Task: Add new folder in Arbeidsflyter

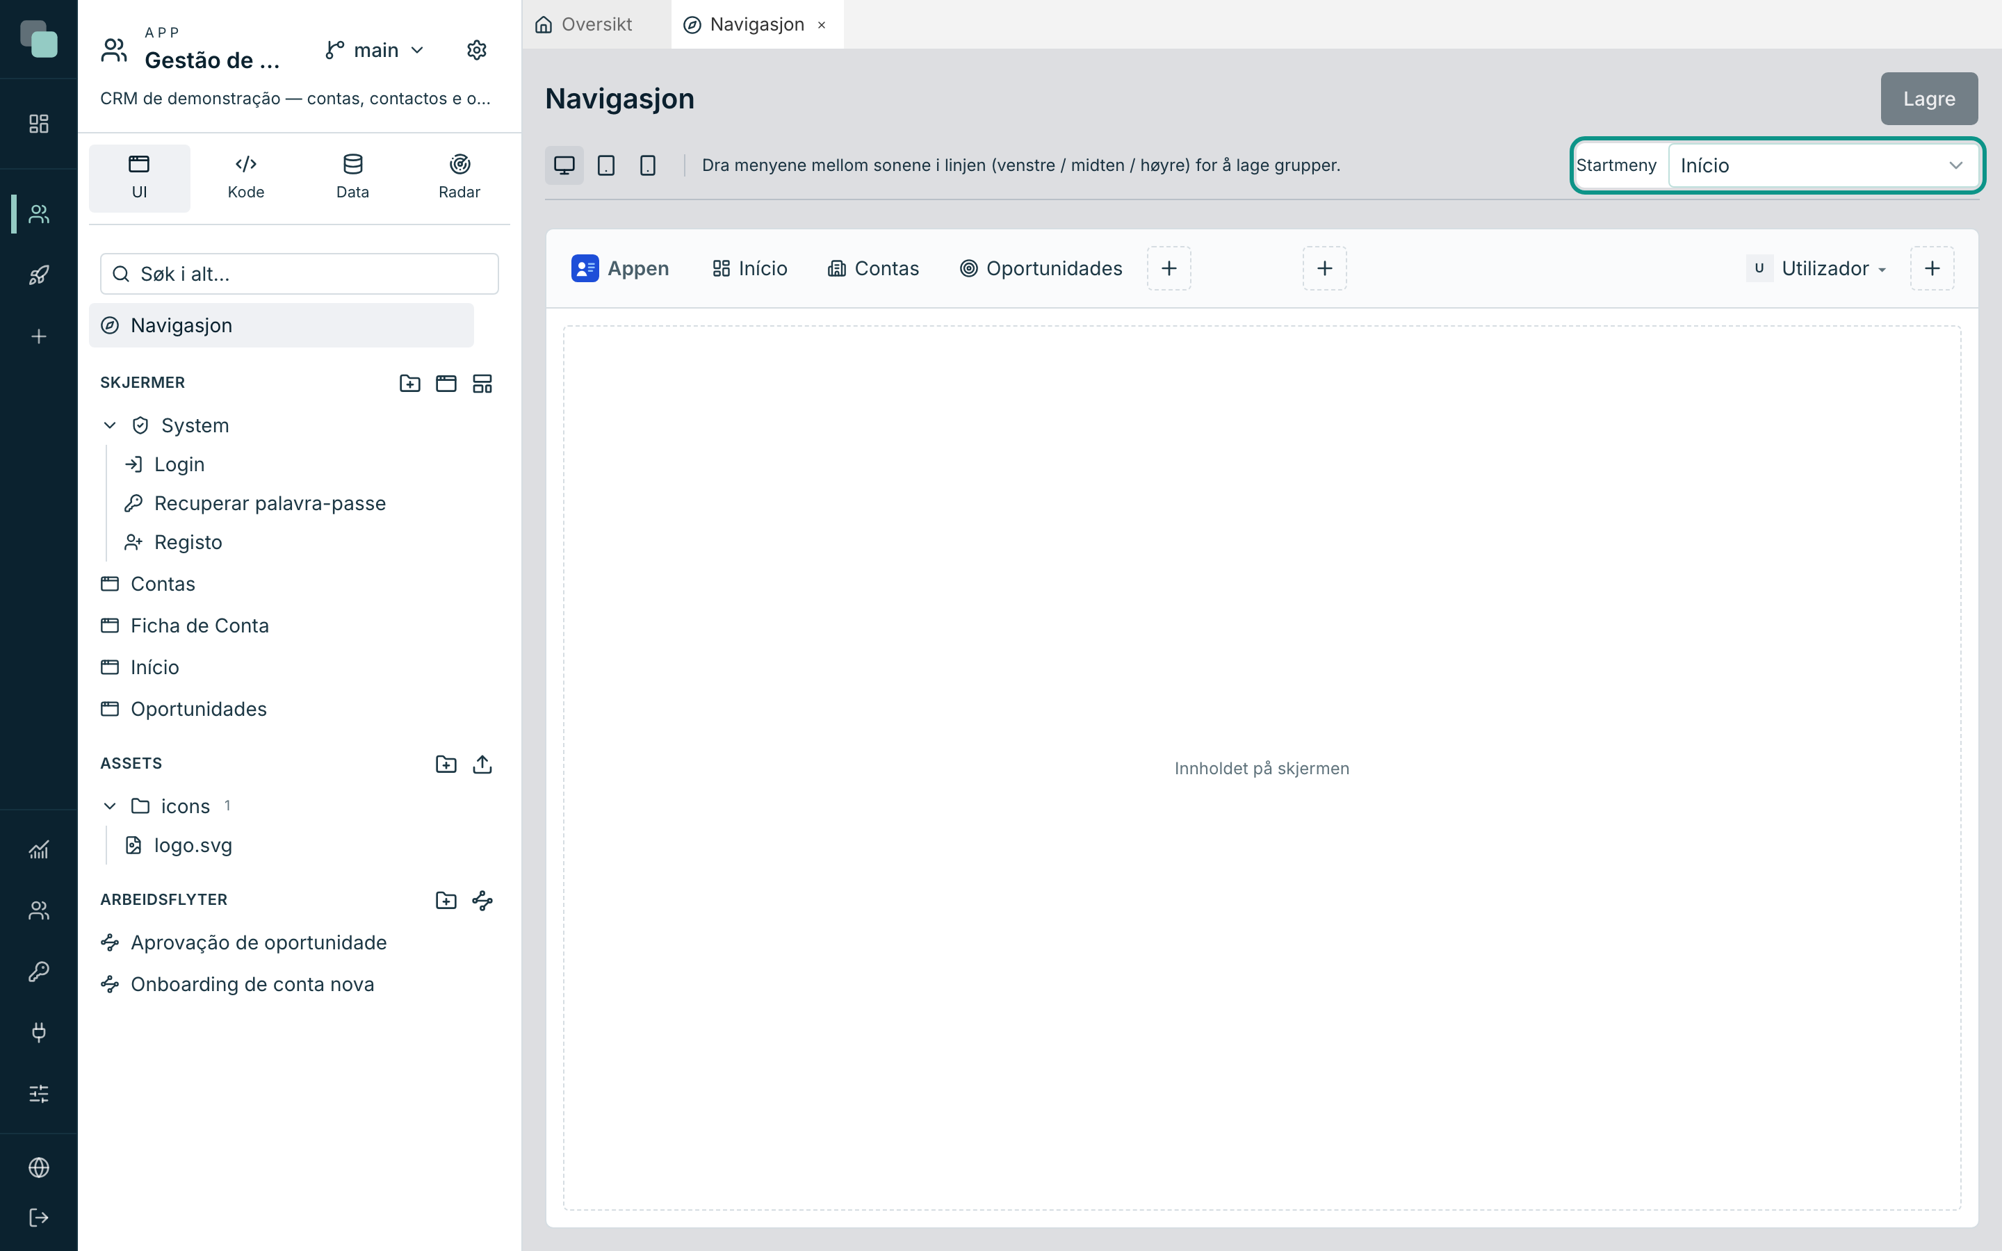Action: (x=446, y=900)
